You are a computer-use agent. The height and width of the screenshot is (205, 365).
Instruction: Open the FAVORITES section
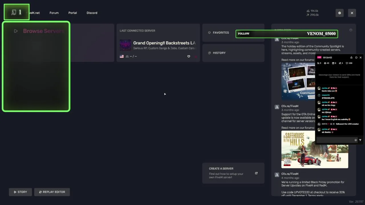233,33
